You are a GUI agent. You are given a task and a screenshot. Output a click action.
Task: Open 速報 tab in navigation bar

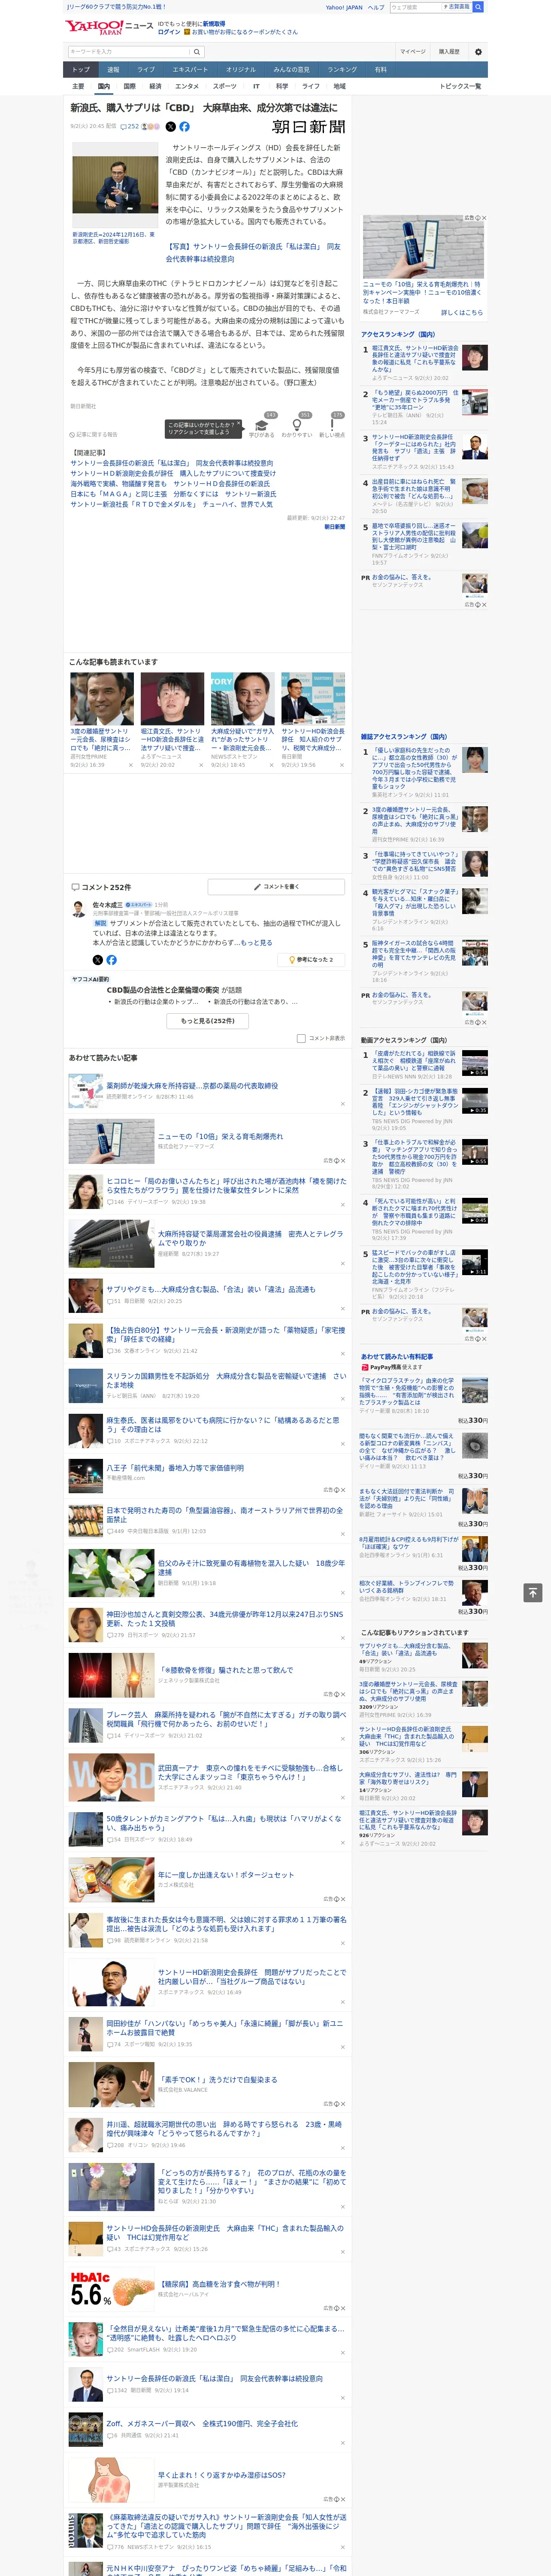(113, 70)
